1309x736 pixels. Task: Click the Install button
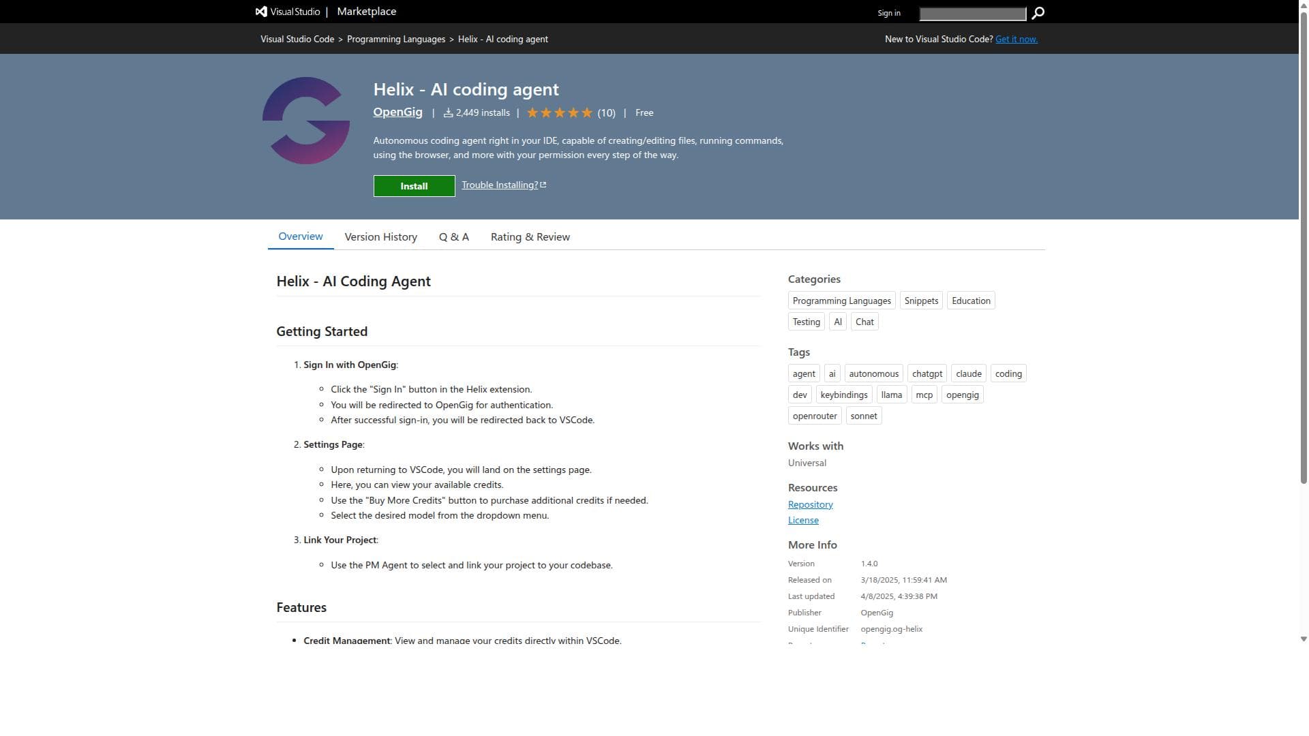(414, 186)
